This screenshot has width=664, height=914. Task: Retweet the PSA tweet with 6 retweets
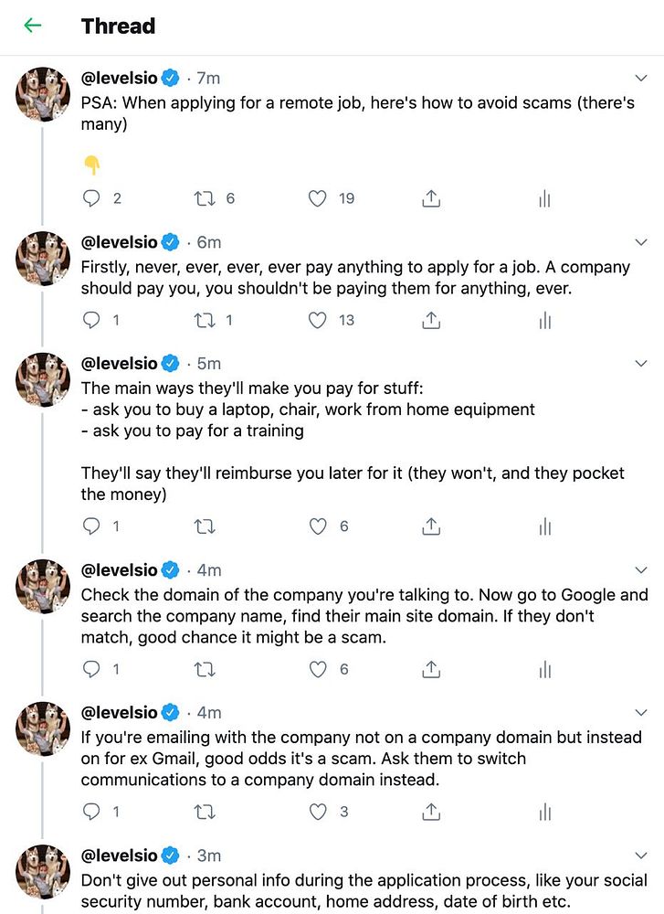[x=206, y=198]
